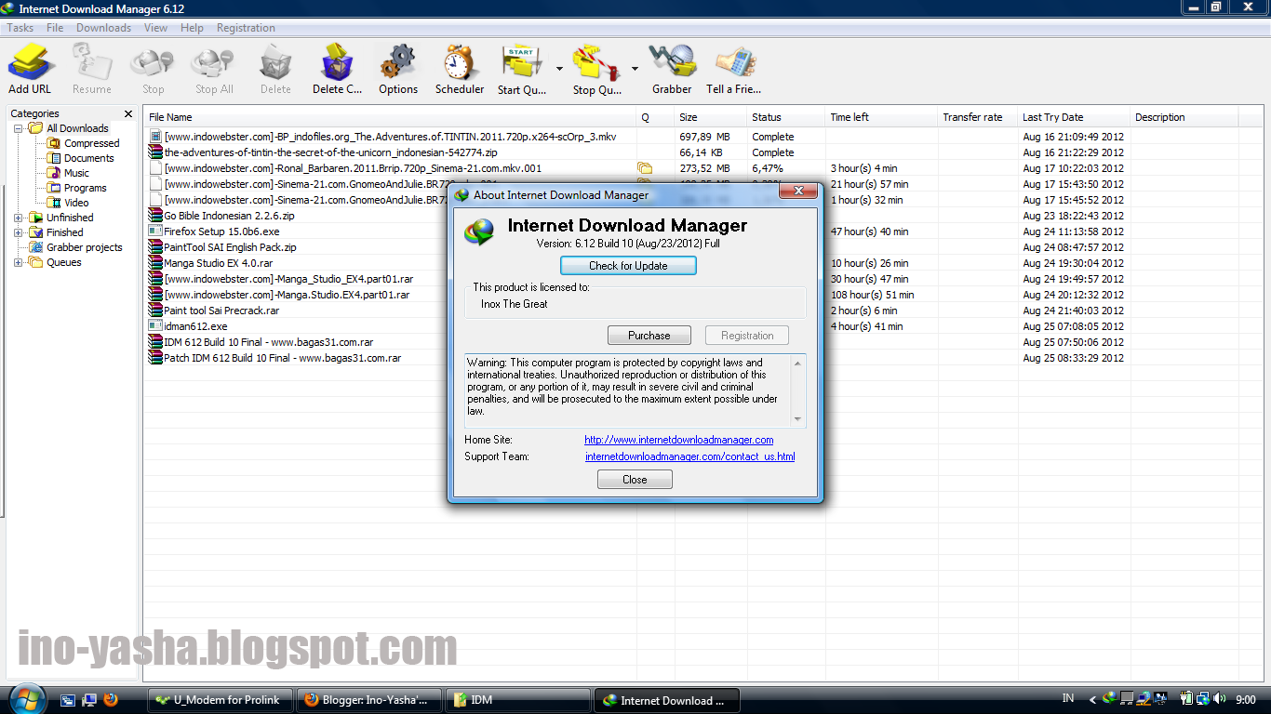Click the archive icon beside Manga Studio EX 4.0.rar

click(155, 263)
